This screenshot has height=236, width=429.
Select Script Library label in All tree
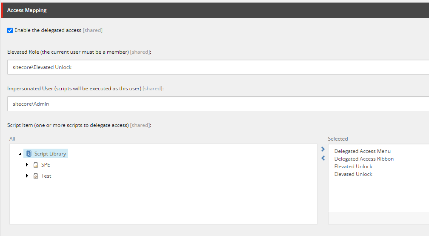[x=50, y=154]
